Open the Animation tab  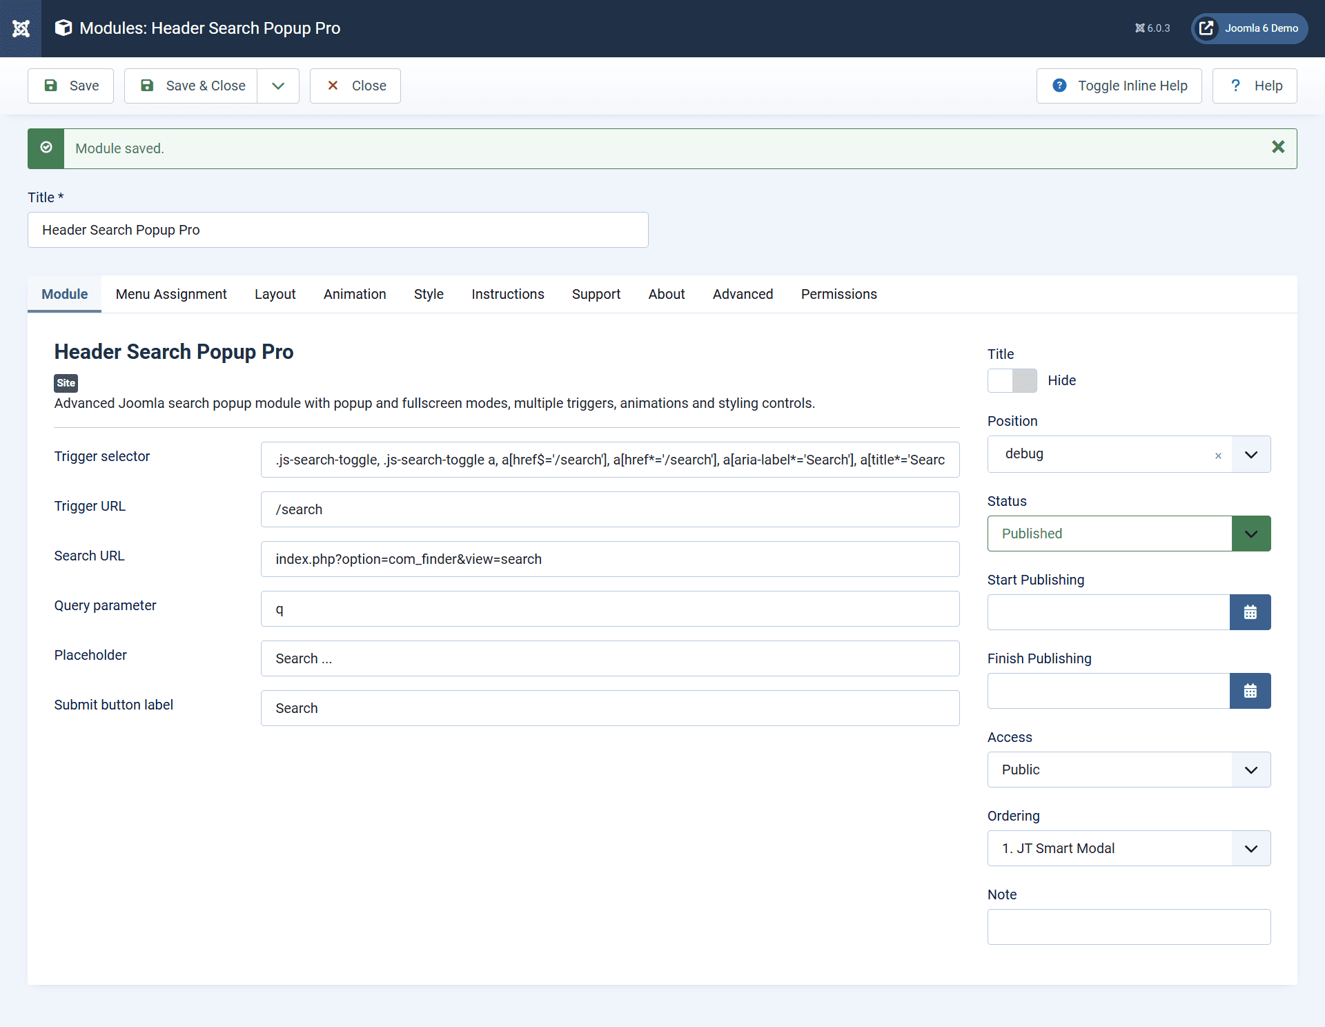click(354, 294)
